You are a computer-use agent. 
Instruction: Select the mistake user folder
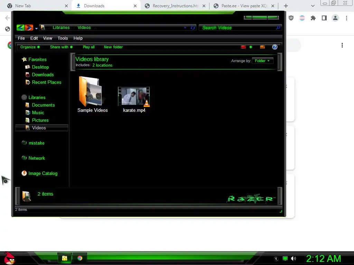pos(36,143)
